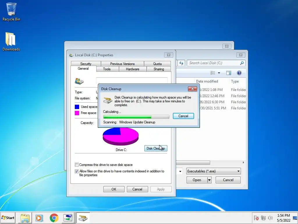Close the Local Disk Properties window
298x224 pixels.
[x=168, y=55]
